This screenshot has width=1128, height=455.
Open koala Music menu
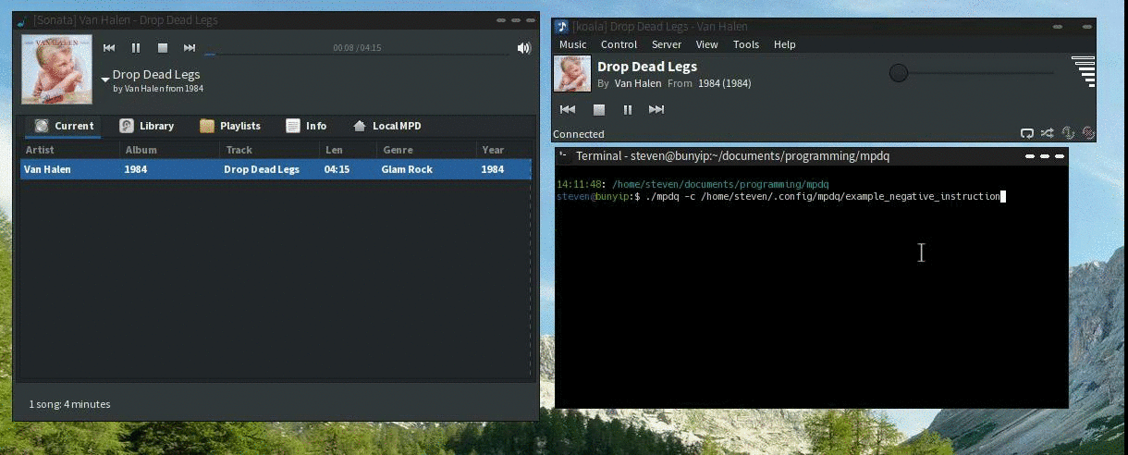pyautogui.click(x=573, y=44)
